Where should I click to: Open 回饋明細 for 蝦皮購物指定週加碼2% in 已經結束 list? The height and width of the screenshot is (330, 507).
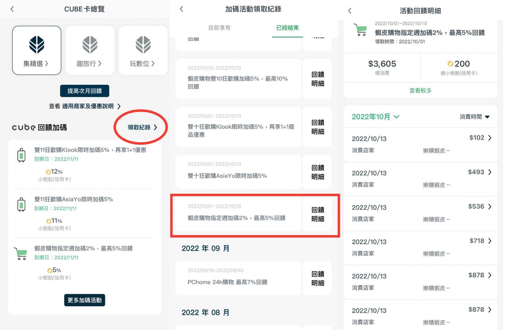point(318,214)
